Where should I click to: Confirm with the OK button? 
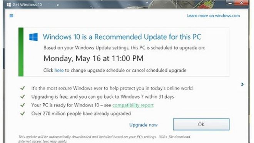201,124
